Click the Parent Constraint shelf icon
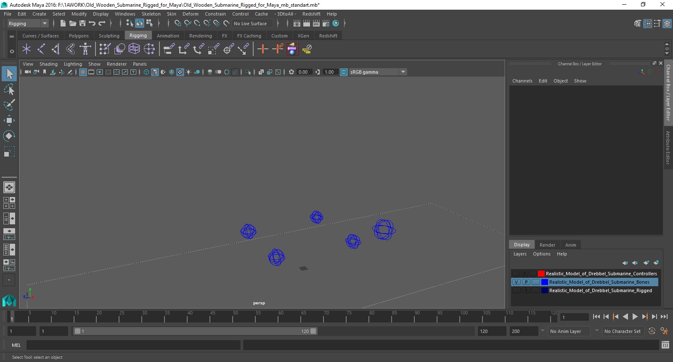 pyautogui.click(x=169, y=49)
